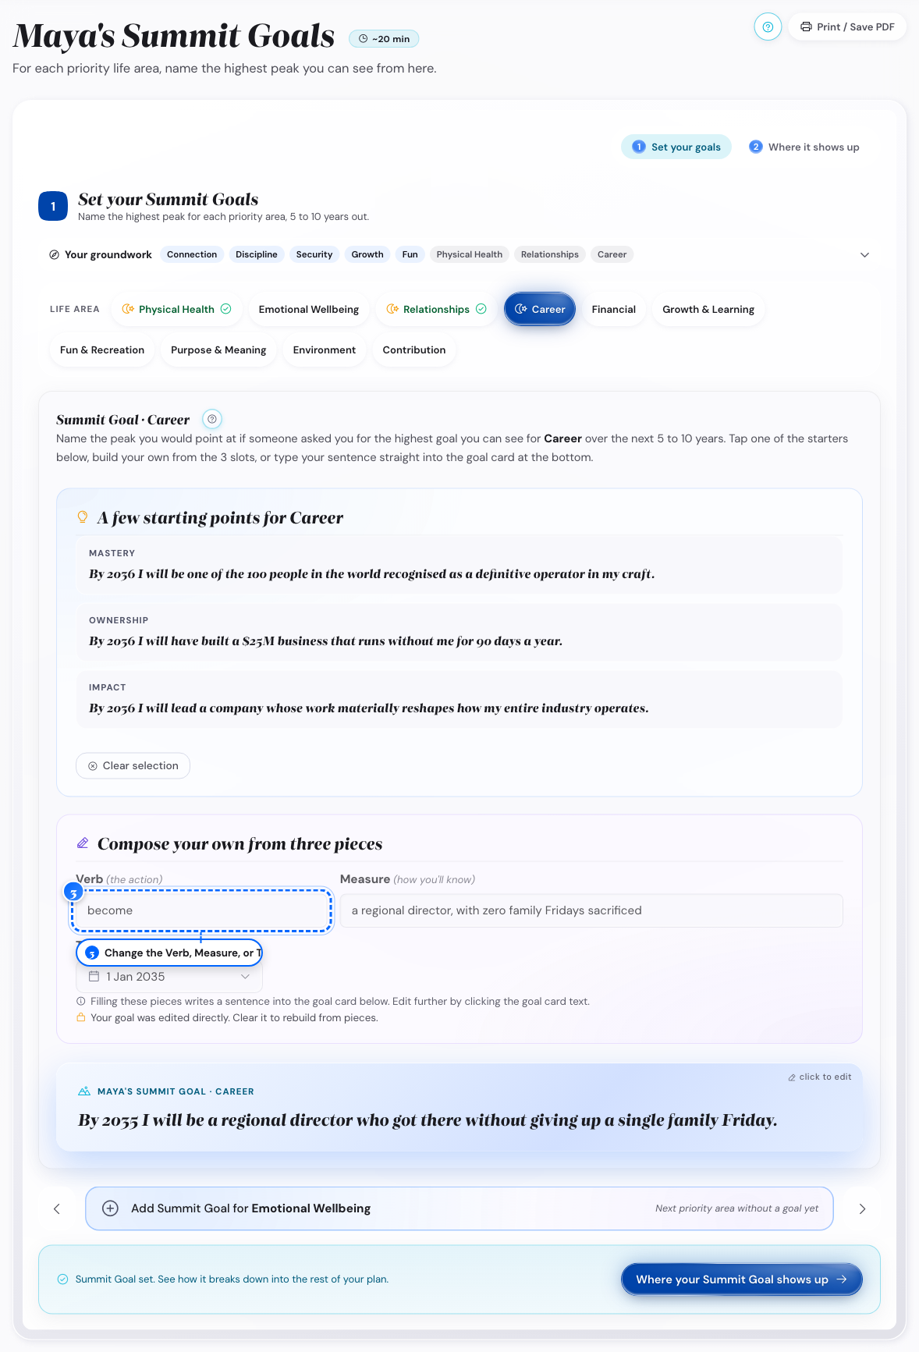This screenshot has height=1352, width=919.
Task: Click the Measure input field
Action: click(x=591, y=910)
